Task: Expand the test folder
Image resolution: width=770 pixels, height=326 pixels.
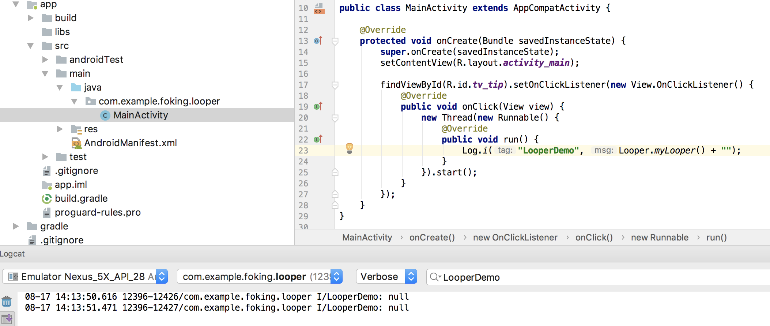Action: coord(45,157)
